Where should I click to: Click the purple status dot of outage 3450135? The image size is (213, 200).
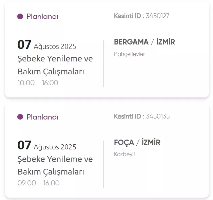pyautogui.click(x=20, y=117)
